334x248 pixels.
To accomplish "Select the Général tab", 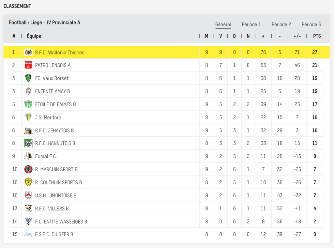I will tap(223, 24).
